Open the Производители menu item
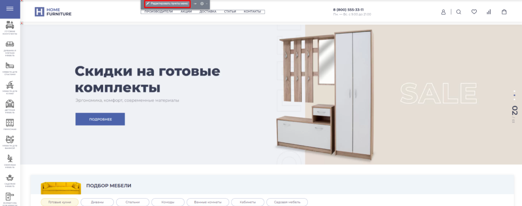Screen dimensions: 522x206 (x=159, y=12)
